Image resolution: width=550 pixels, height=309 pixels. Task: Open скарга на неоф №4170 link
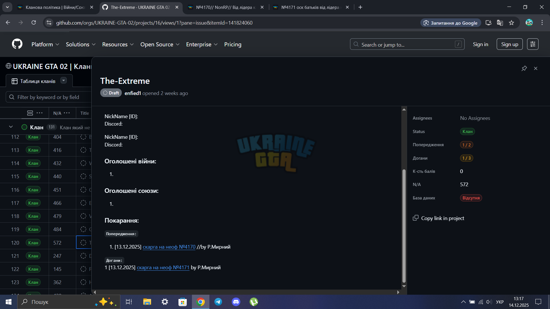169,247
